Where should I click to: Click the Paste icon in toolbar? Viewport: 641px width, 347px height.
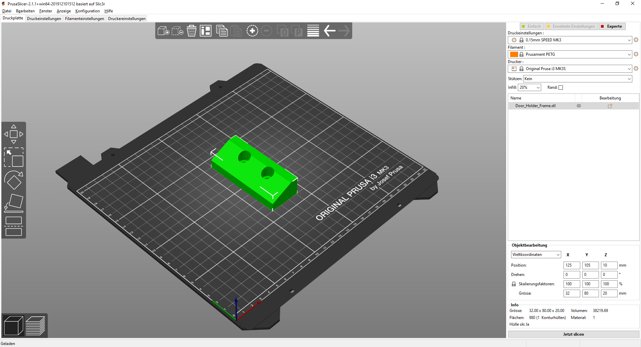pyautogui.click(x=236, y=31)
